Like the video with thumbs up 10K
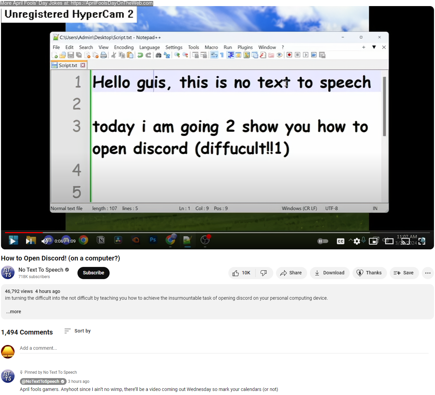Screen dimensions: 435x395 pos(242,273)
